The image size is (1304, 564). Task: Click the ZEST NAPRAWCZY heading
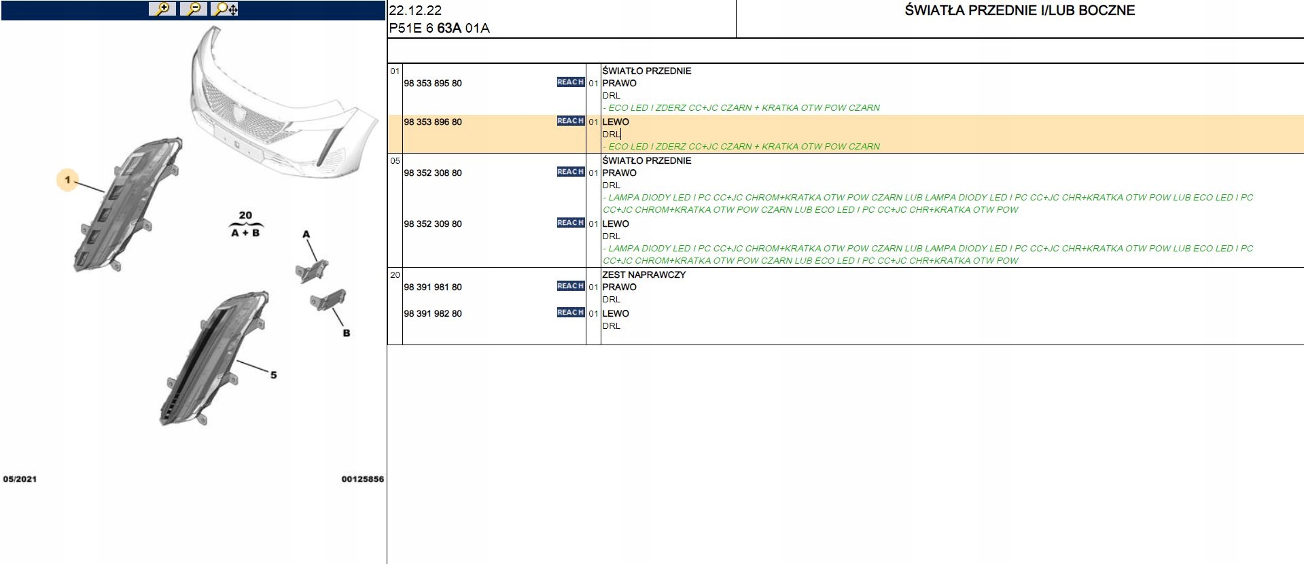tap(644, 275)
